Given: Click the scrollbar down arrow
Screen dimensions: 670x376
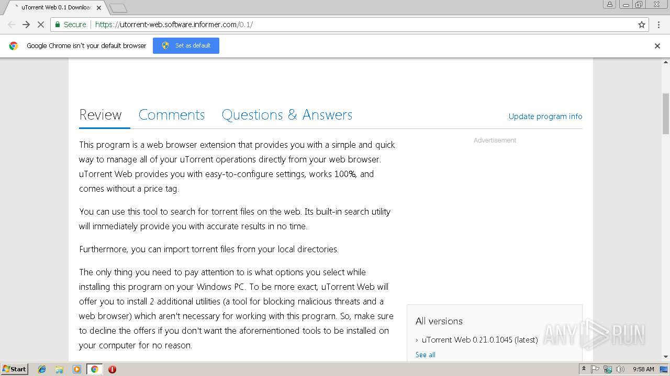Looking at the screenshot, I should 665,357.
